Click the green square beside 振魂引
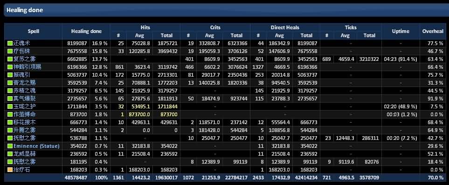Screen dimensions: 449x185 click(x=10, y=75)
